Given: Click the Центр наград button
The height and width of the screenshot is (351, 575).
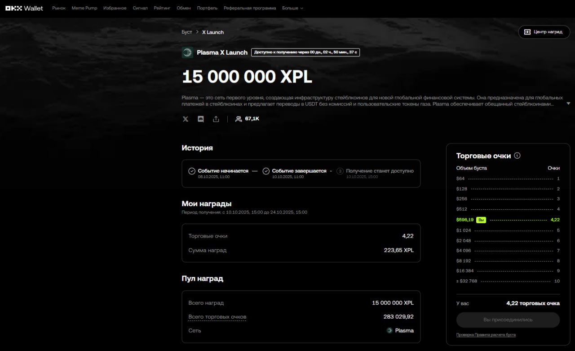Looking at the screenshot, I should tap(544, 32).
